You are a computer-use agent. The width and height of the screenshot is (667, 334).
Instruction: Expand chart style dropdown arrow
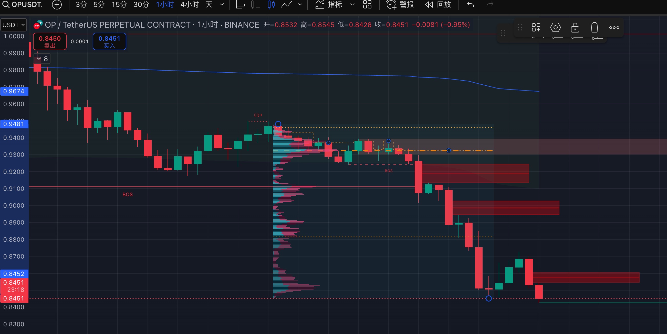point(300,4)
